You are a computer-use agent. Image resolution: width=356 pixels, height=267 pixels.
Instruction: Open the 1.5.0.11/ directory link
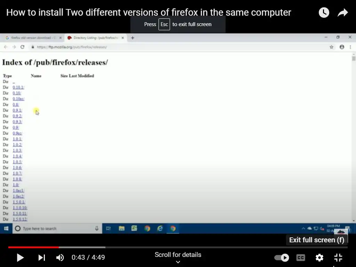click(x=20, y=213)
